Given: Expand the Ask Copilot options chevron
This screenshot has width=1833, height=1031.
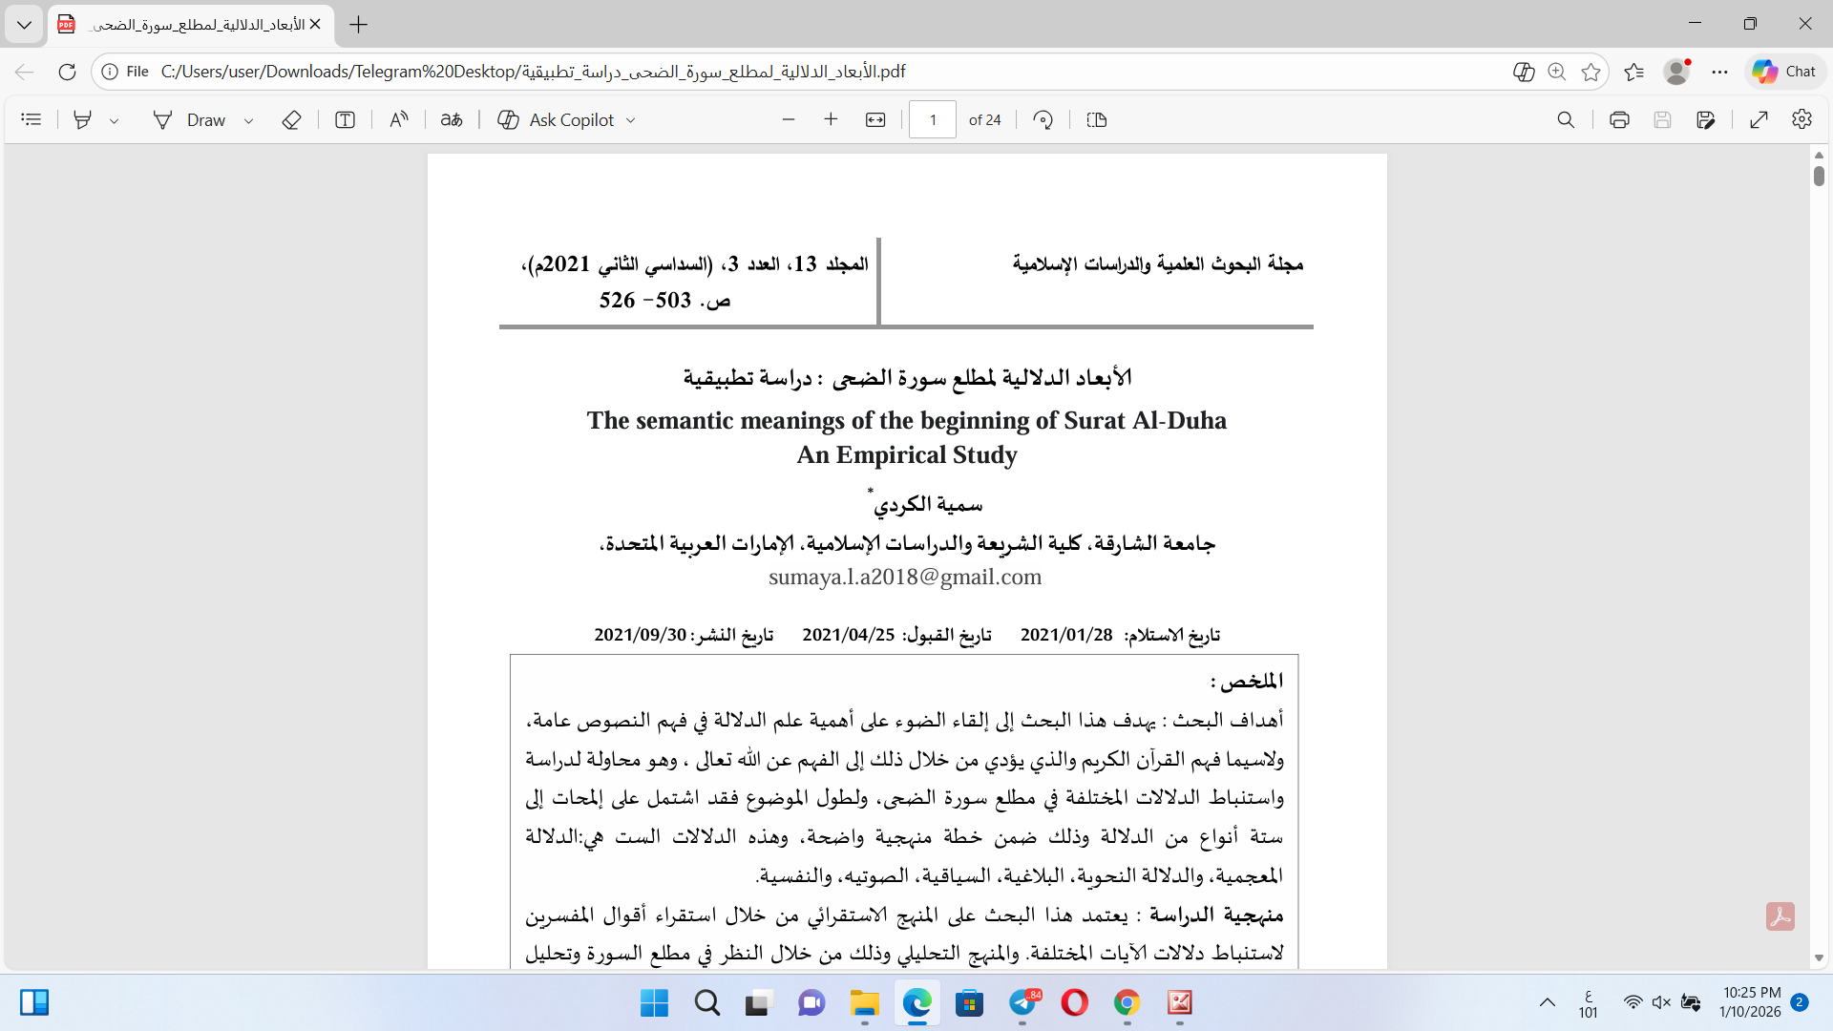Looking at the screenshot, I should coord(631,121).
